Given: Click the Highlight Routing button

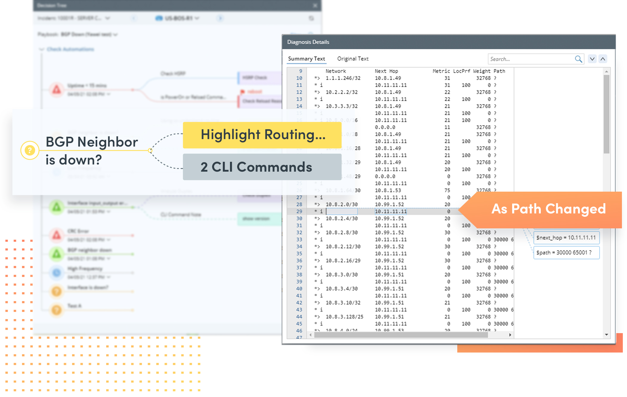Looking at the screenshot, I should [262, 135].
